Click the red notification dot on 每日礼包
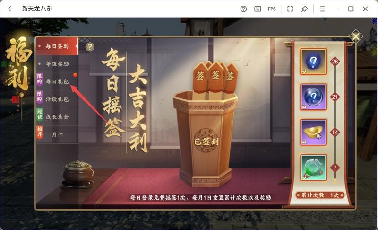378x230 pixels. coord(75,75)
